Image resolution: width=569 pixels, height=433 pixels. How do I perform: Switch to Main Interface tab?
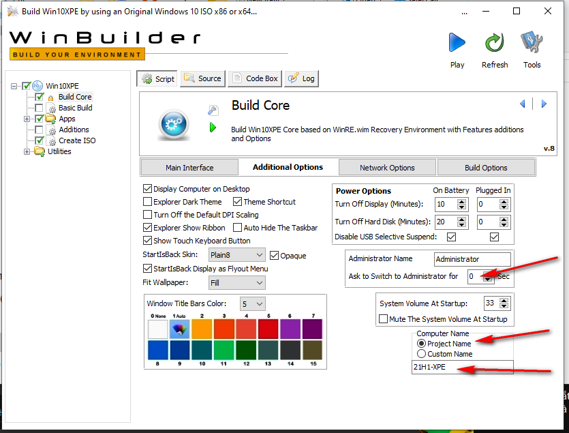(189, 168)
